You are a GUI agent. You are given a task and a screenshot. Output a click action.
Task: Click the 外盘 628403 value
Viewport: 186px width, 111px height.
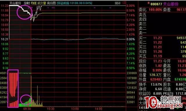pyautogui.click(x=156, y=79)
